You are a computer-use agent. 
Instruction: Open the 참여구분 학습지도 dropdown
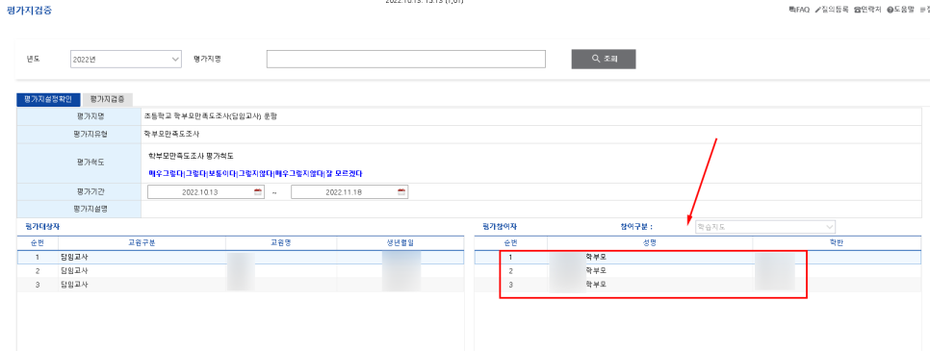[x=765, y=227]
